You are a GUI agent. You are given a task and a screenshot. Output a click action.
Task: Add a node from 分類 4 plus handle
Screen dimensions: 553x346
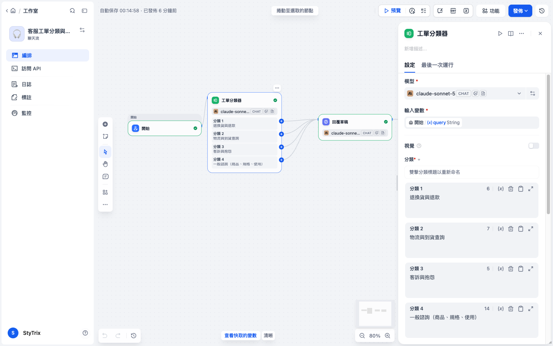(281, 160)
